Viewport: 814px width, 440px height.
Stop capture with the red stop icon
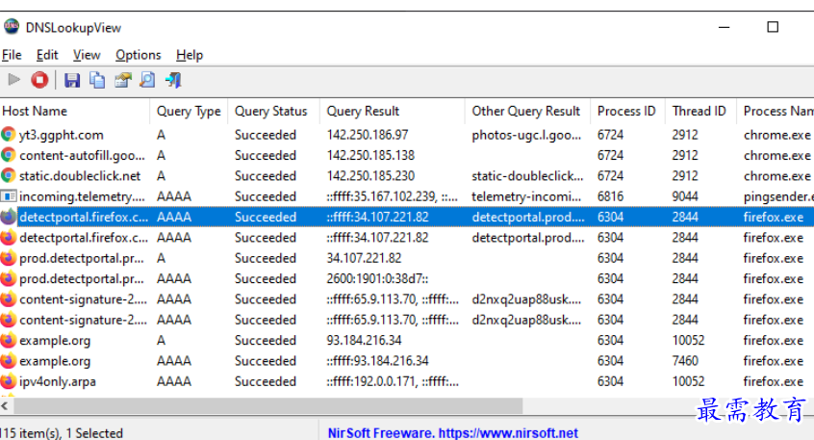tap(39, 80)
